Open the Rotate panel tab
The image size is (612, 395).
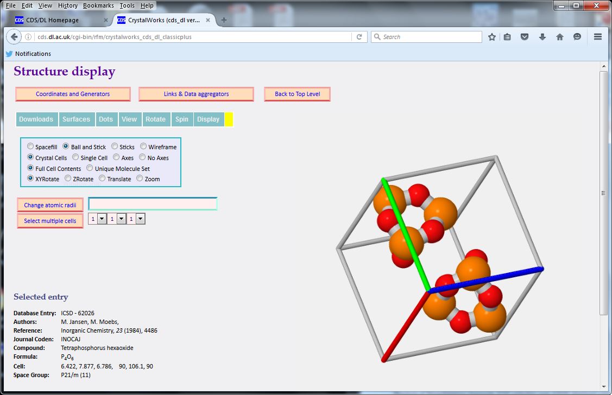coord(156,119)
